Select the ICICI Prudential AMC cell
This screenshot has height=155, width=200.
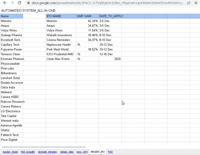pyautogui.click(x=61, y=54)
